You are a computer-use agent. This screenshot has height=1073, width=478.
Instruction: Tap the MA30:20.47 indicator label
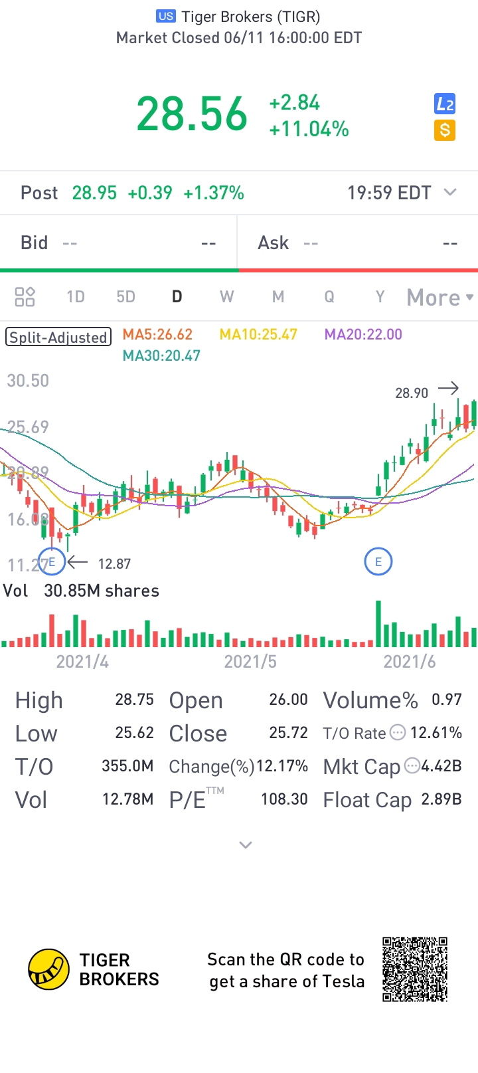(161, 355)
